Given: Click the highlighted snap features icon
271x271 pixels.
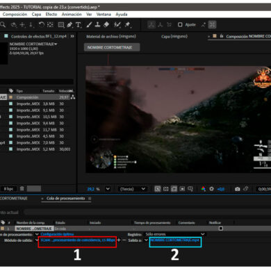Looking at the screenshot, I should 212,24.
